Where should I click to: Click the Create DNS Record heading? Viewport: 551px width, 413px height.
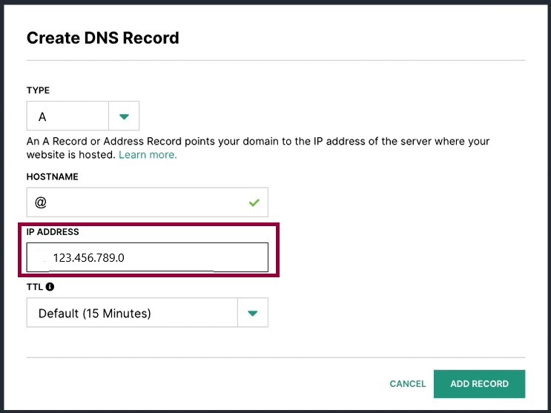click(103, 38)
